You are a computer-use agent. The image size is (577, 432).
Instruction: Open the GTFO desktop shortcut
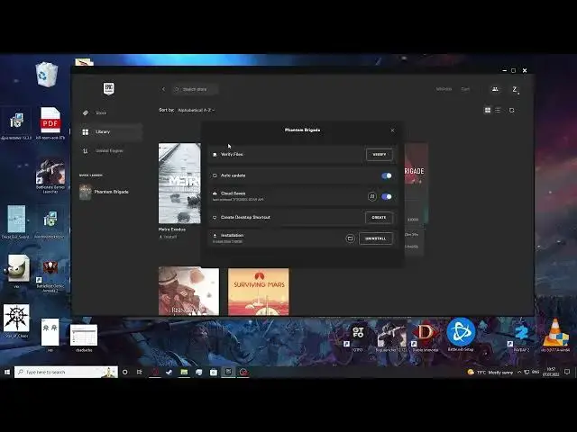coord(358,336)
